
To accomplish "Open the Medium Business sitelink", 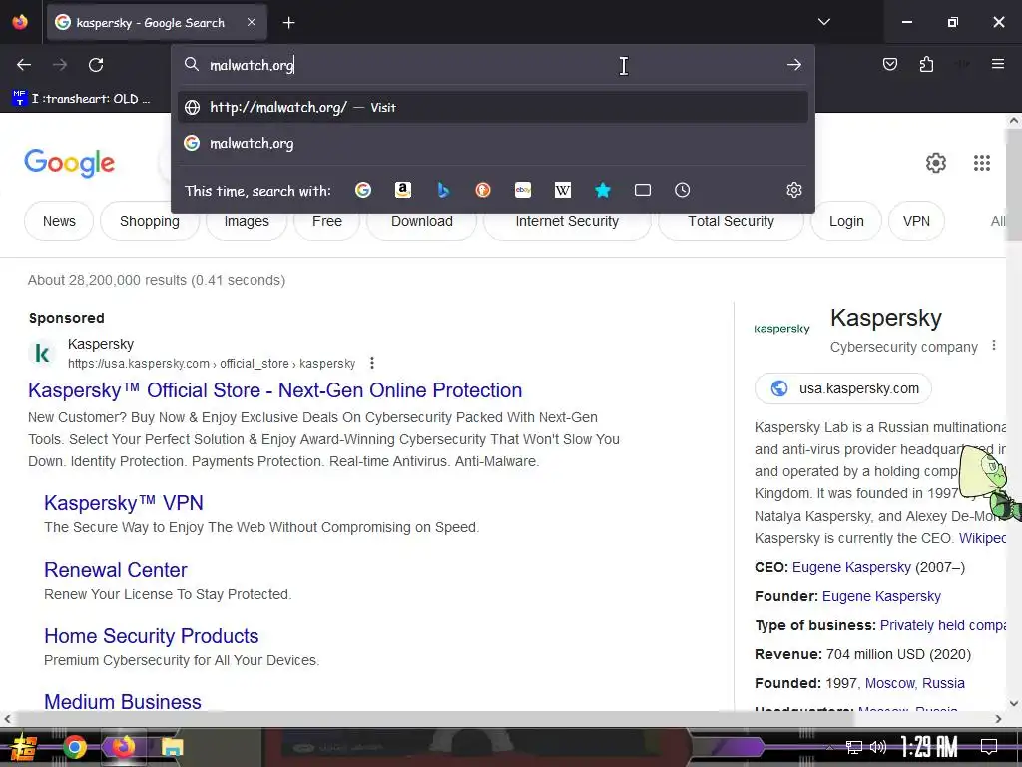I will pos(123,702).
